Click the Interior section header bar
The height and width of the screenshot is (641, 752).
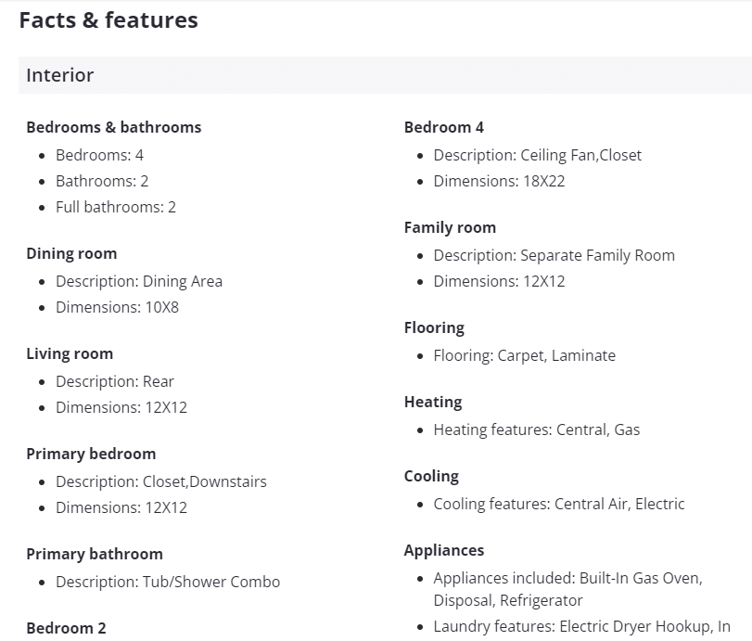[x=385, y=75]
